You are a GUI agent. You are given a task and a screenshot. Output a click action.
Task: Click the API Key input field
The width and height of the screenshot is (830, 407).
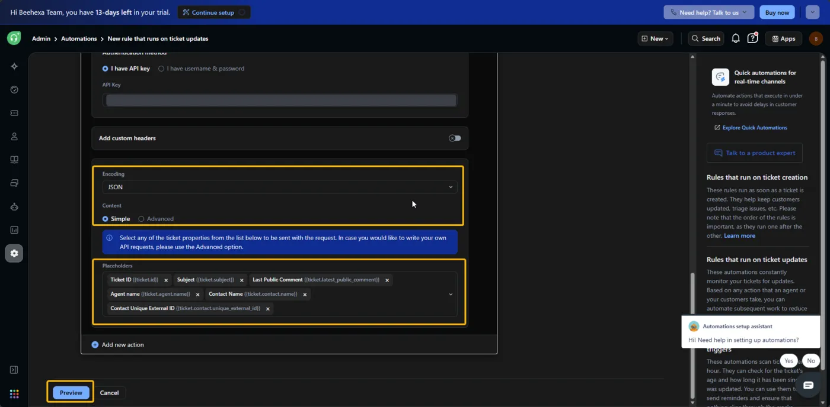(280, 100)
